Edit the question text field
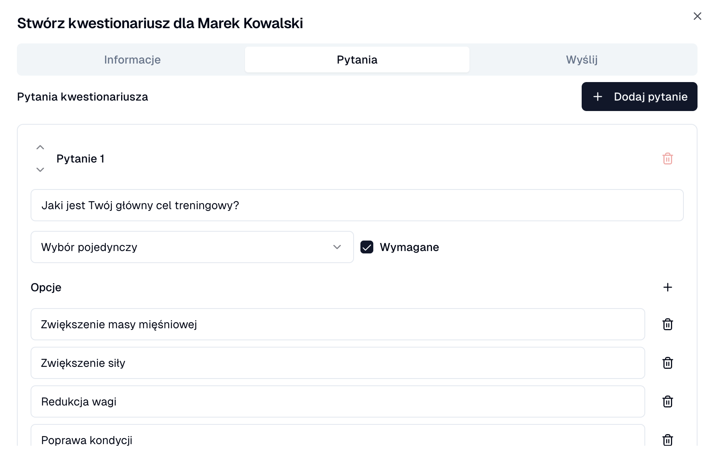Image resolution: width=712 pixels, height=461 pixels. [357, 205]
